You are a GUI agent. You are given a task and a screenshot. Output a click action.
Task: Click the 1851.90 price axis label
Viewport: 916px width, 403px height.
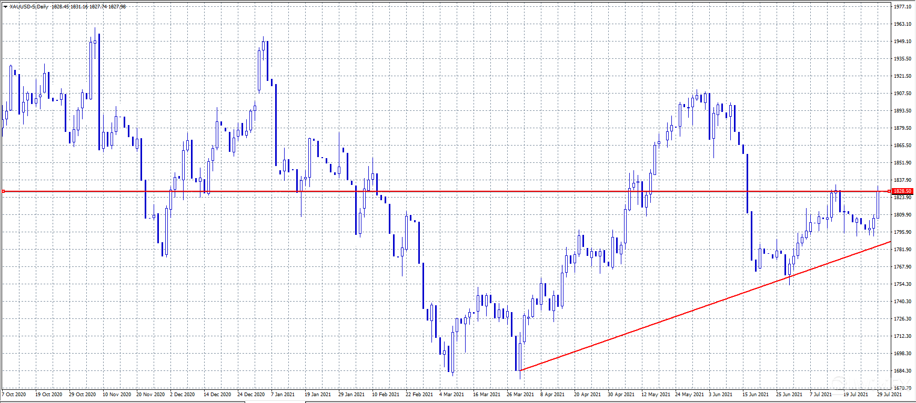coord(903,163)
